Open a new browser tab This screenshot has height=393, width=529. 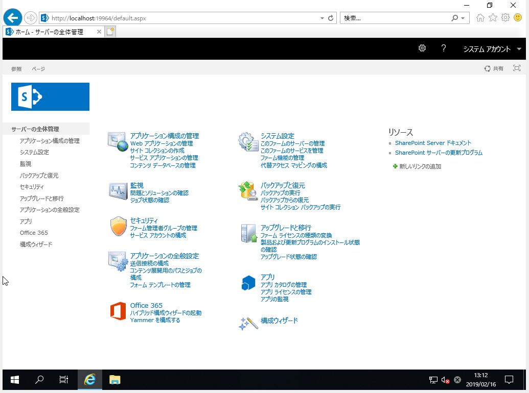(110, 32)
